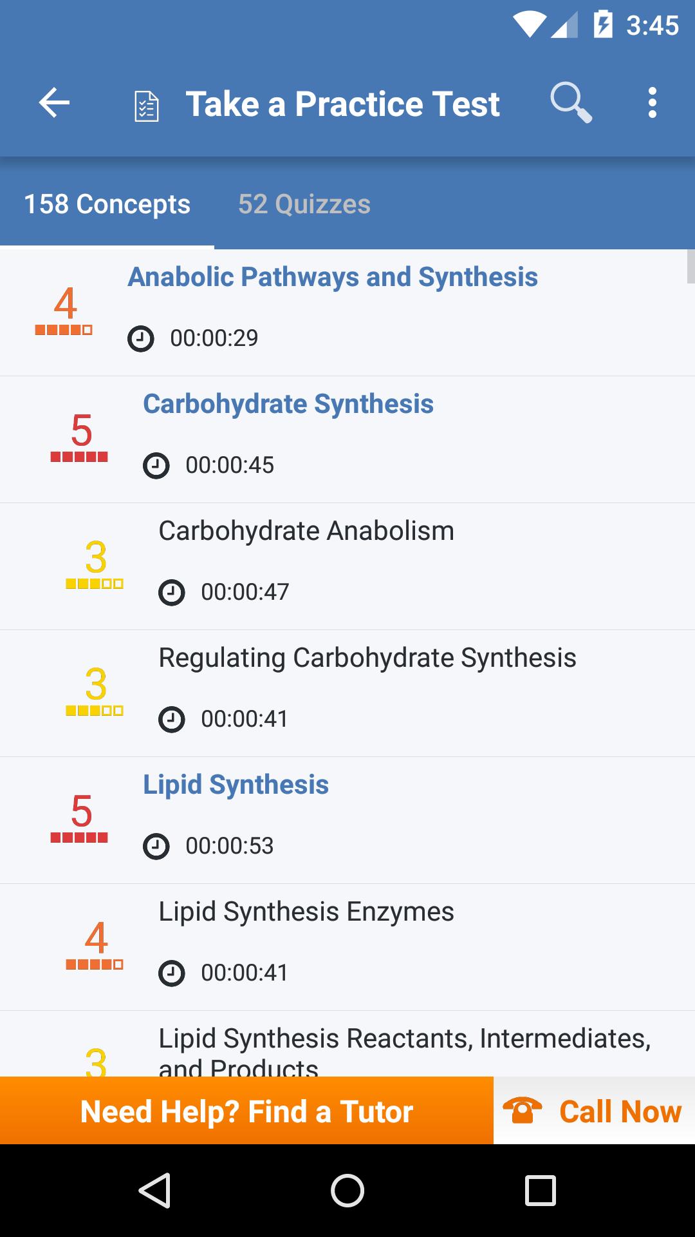Tap Android home navigation button
Screen dimensions: 695x1237
point(347,1190)
